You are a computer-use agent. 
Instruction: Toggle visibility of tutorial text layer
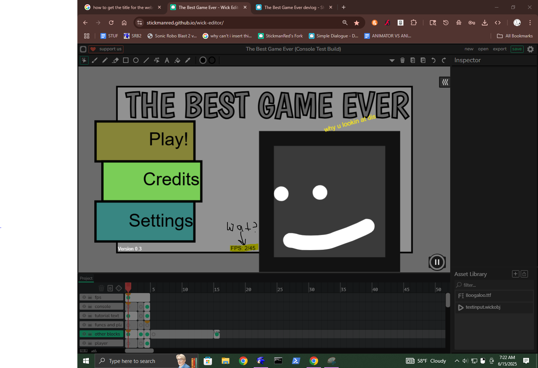click(84, 316)
